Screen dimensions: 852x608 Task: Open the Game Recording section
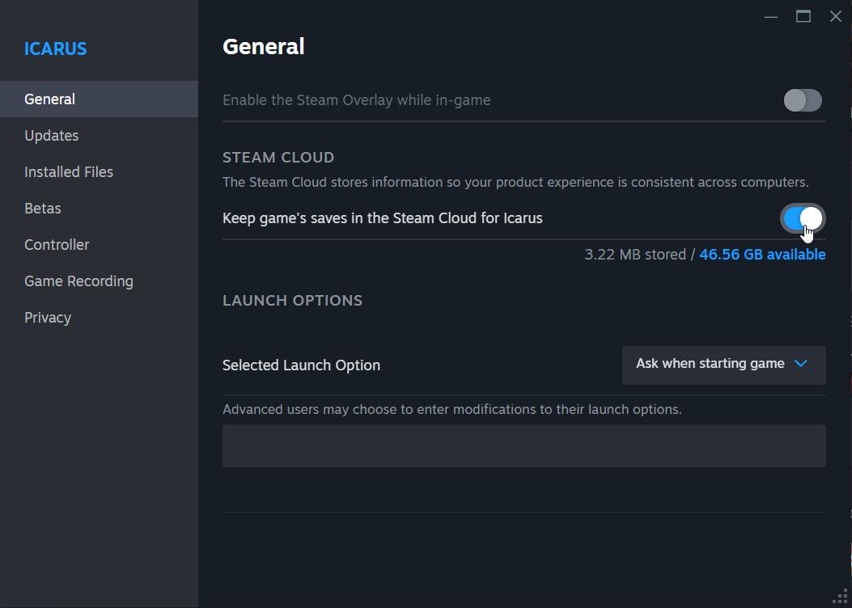pos(78,281)
